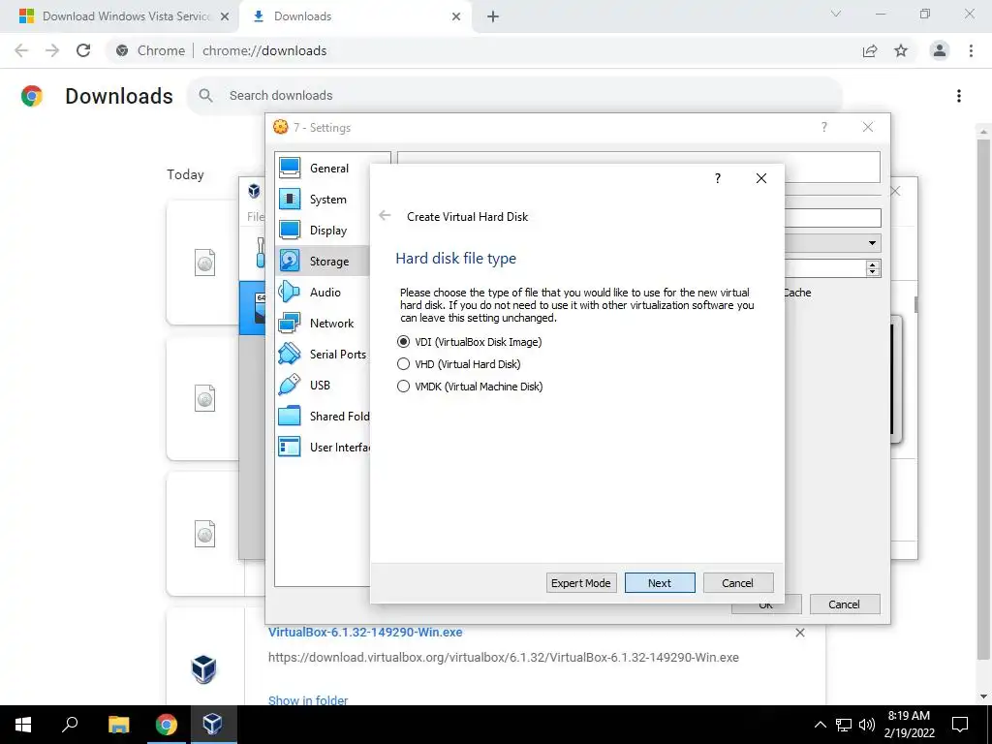992x744 pixels.
Task: Click the back arrow in disk wizard
Action: (385, 216)
